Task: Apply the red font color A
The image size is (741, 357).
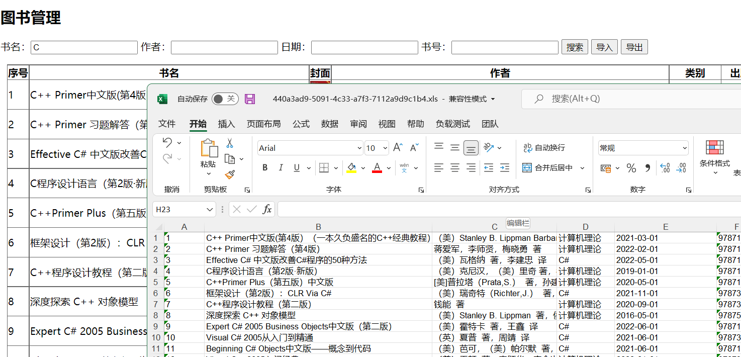Action: click(x=377, y=168)
